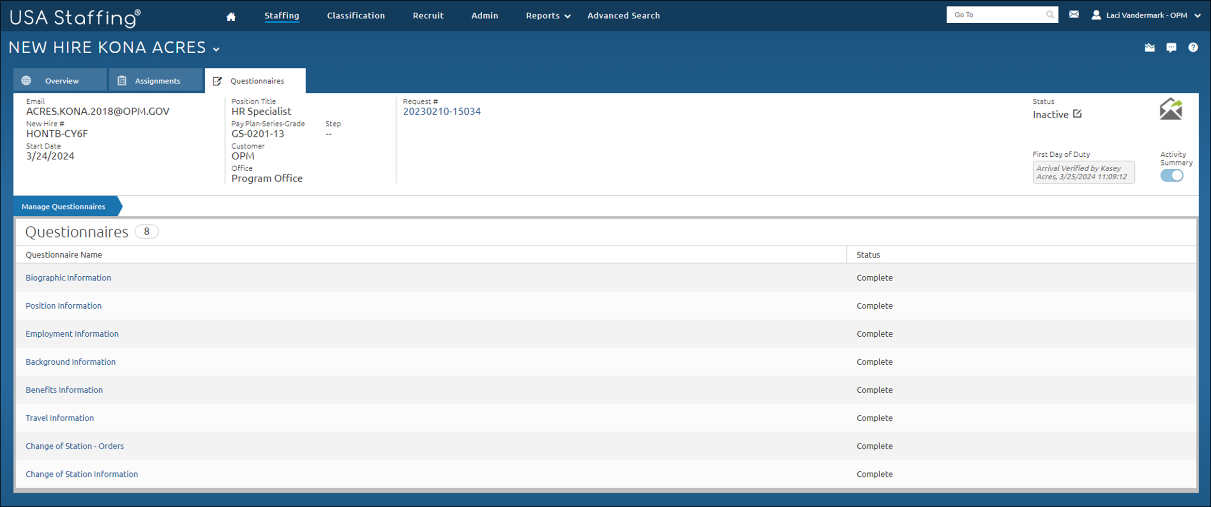The height and width of the screenshot is (507, 1211).
Task: Click Complete status for Biographic Information
Action: pos(874,278)
